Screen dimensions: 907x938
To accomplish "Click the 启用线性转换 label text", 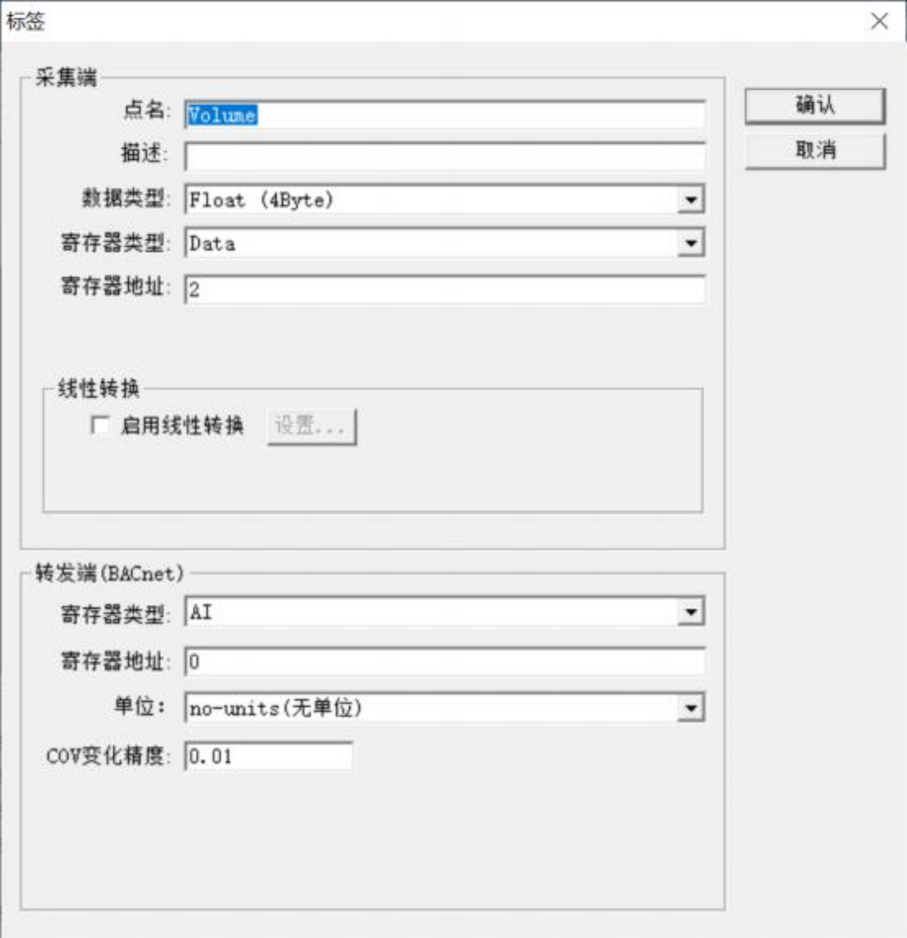I will [183, 425].
